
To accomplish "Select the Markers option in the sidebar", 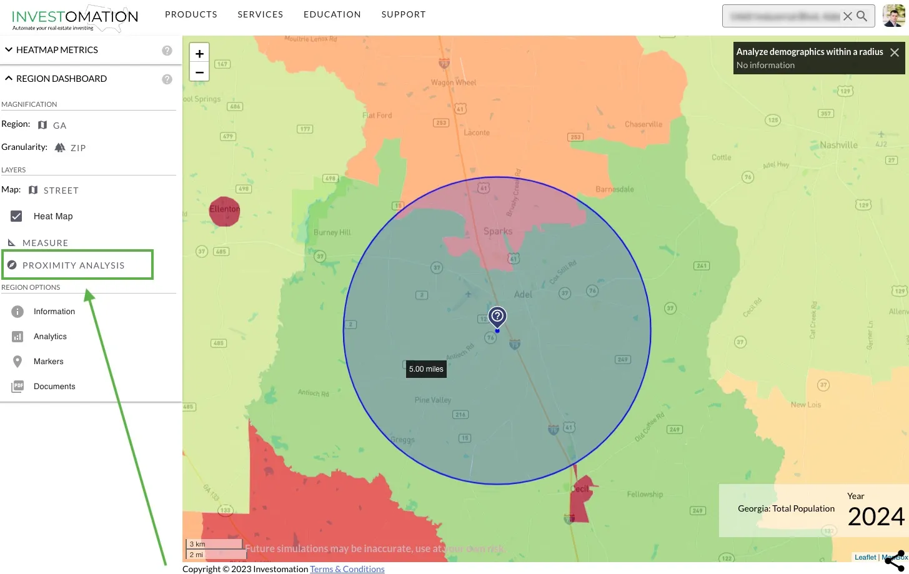I will (48, 361).
